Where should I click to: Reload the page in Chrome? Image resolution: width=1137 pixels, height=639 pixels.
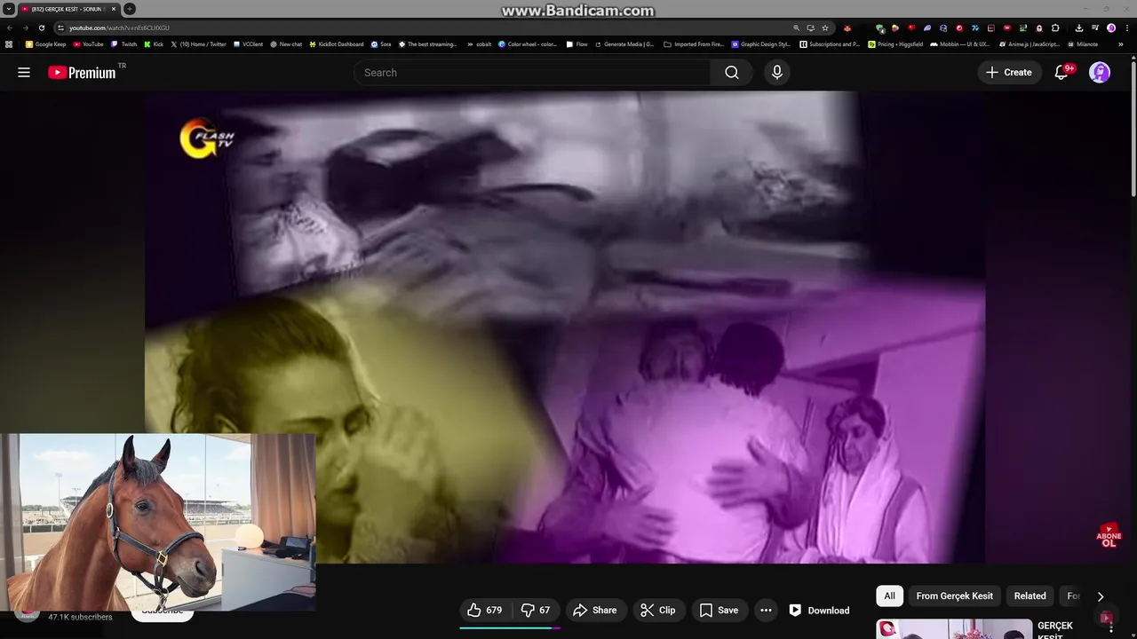(x=41, y=28)
